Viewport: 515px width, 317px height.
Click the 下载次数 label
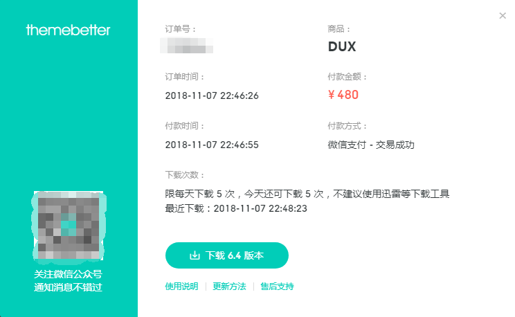click(184, 175)
